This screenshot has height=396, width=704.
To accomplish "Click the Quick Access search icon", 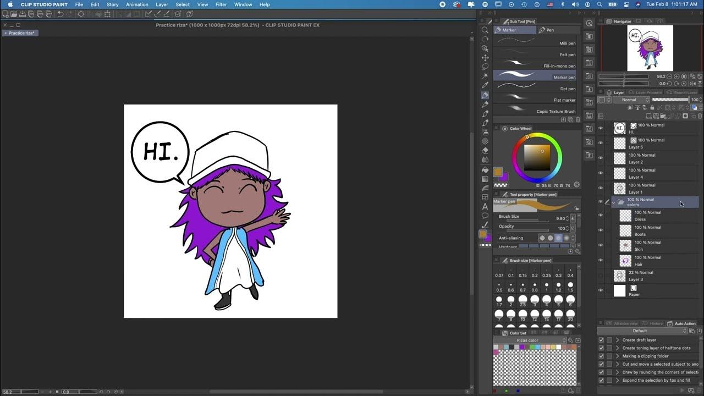I will click(589, 23).
